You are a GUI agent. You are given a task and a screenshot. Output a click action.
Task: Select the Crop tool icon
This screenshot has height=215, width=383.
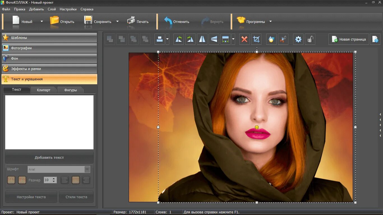256,39
